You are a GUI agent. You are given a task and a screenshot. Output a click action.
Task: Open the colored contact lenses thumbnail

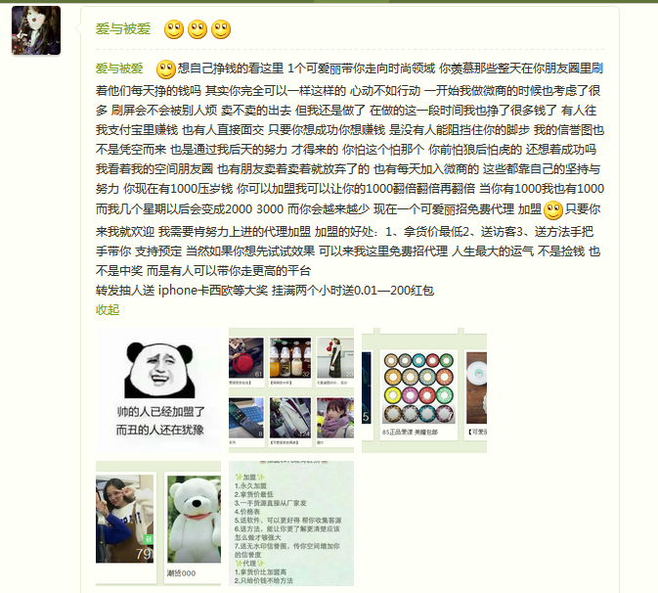coord(424,390)
